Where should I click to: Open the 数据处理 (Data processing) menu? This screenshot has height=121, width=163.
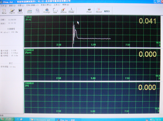tap(46, 5)
